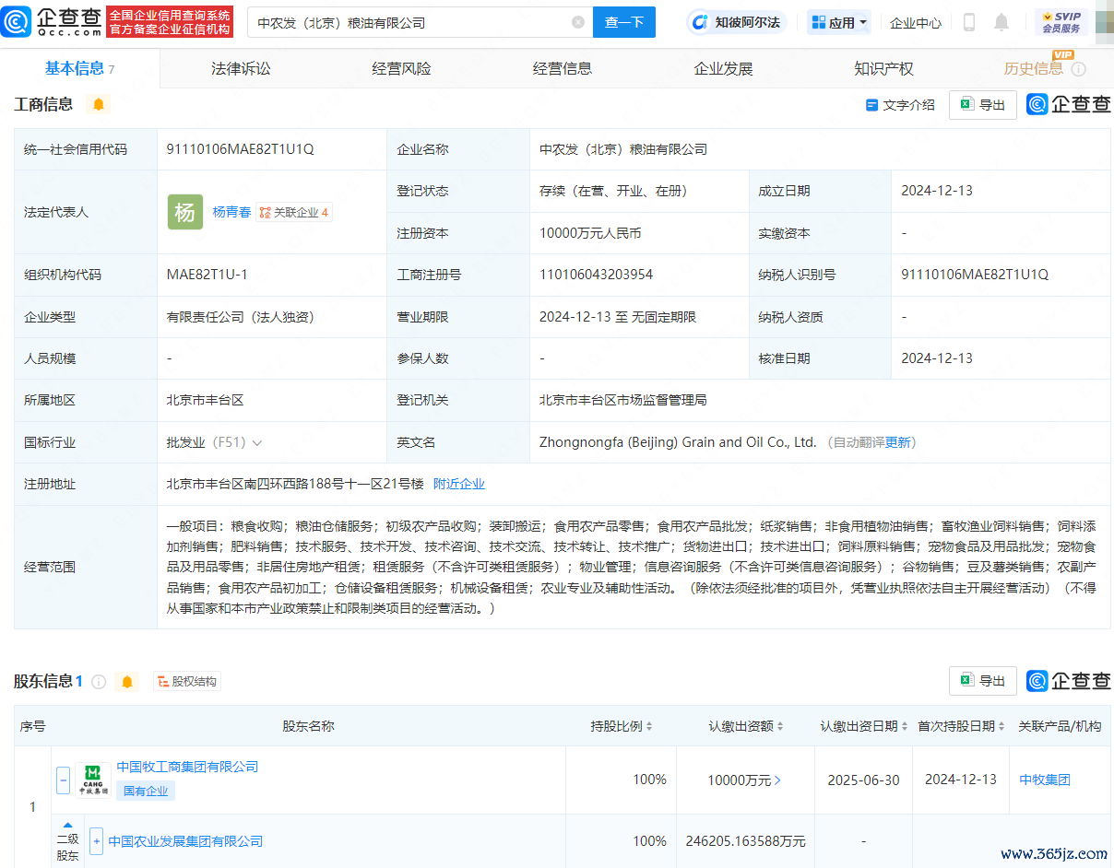Click 查一下 search button

[x=624, y=22]
